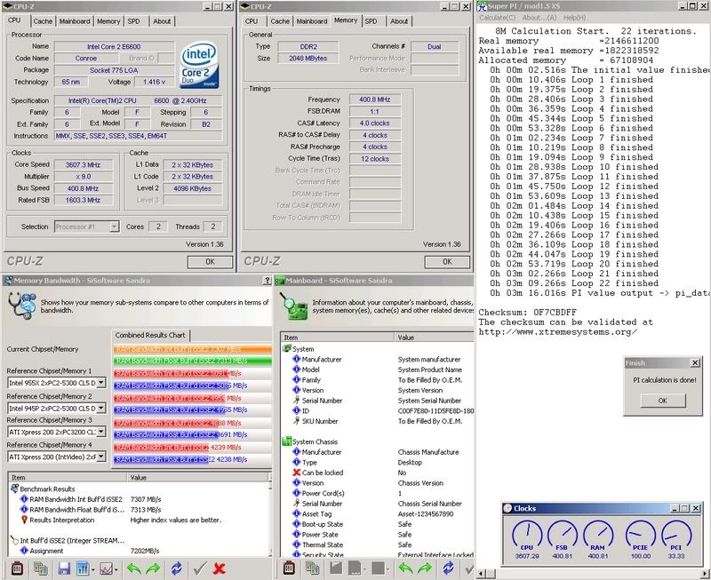Open the About...(A) menu in Super PI
The image size is (711, 580).
click(x=539, y=18)
